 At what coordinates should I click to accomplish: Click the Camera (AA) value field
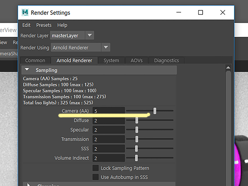(x=108, y=111)
